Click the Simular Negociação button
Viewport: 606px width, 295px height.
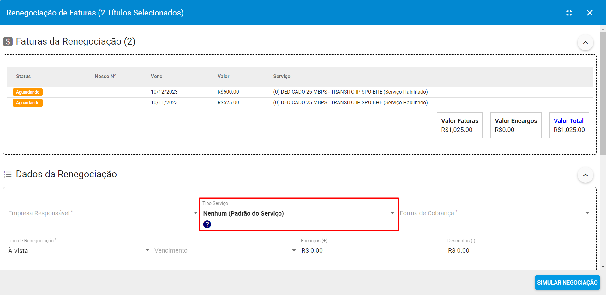567,282
